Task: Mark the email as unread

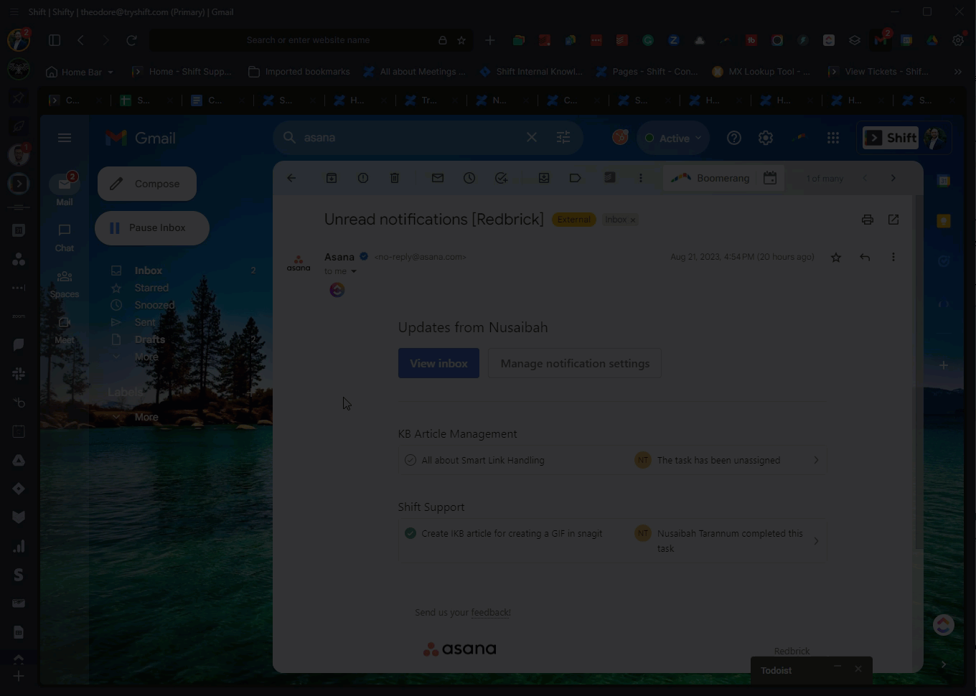Action: click(x=438, y=178)
